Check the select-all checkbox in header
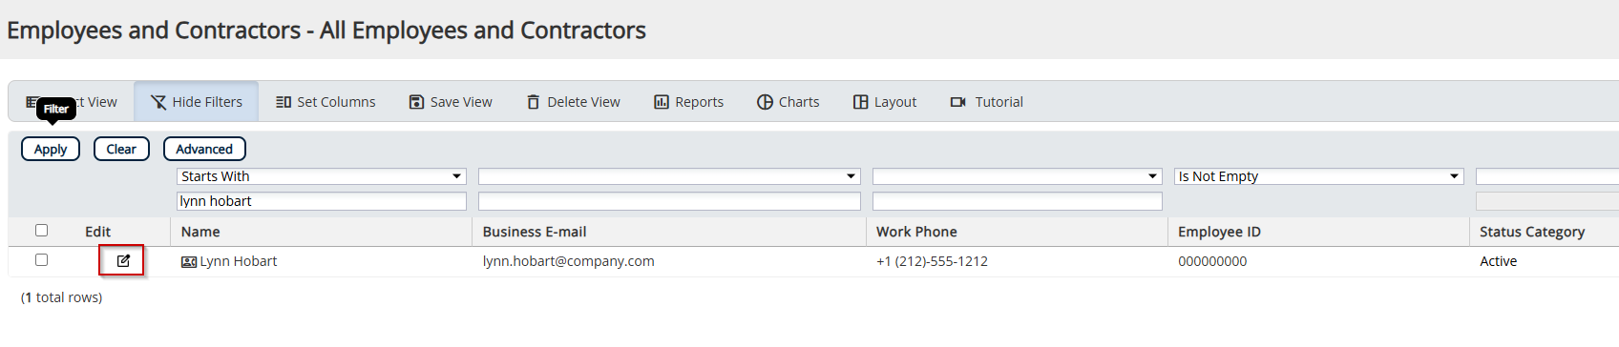 tap(41, 230)
